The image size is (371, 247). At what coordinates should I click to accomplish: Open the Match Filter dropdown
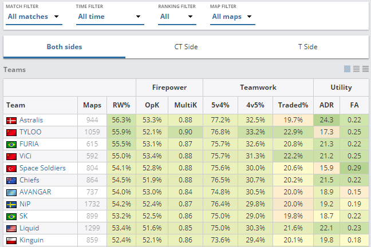(34, 17)
